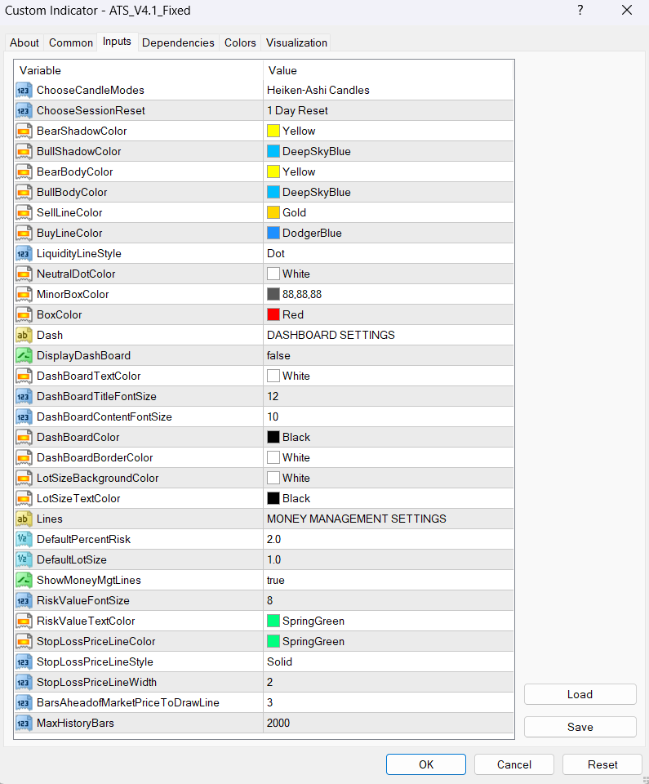
Task: Select the red BoxColor swatch
Action: (273, 314)
